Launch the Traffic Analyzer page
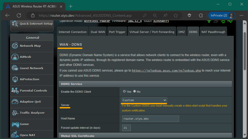248x139 pixels. tap(32, 113)
